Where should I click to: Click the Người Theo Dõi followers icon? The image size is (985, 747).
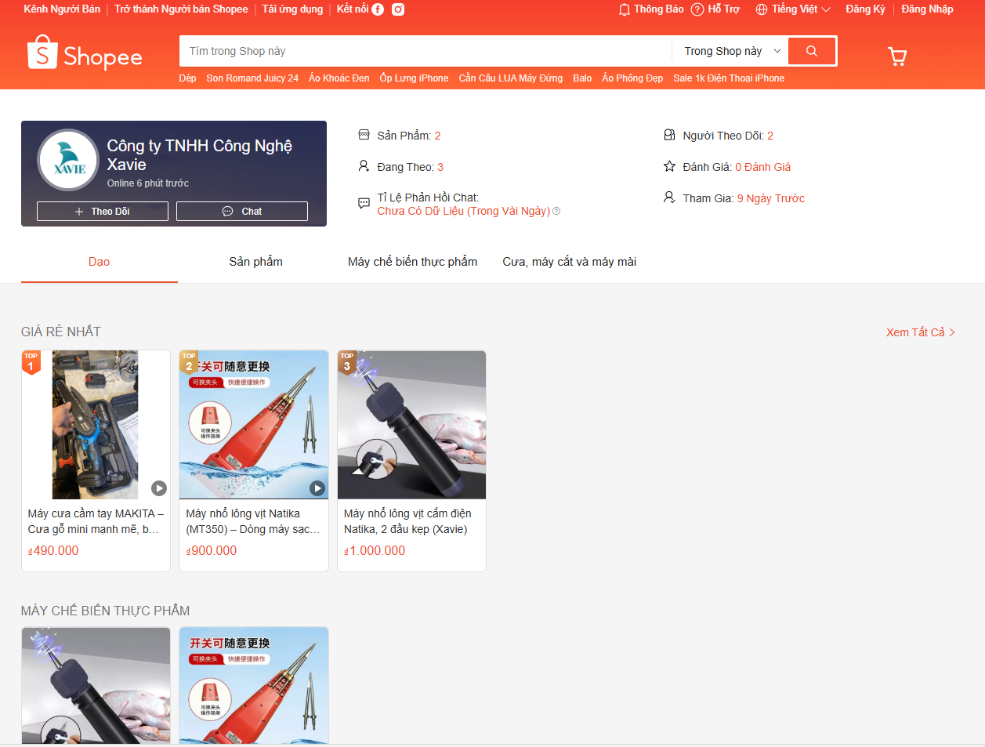click(x=669, y=135)
